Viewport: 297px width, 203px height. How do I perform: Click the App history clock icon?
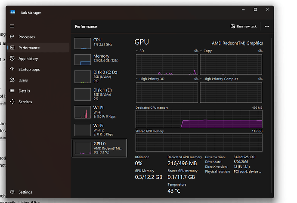coord(12,58)
